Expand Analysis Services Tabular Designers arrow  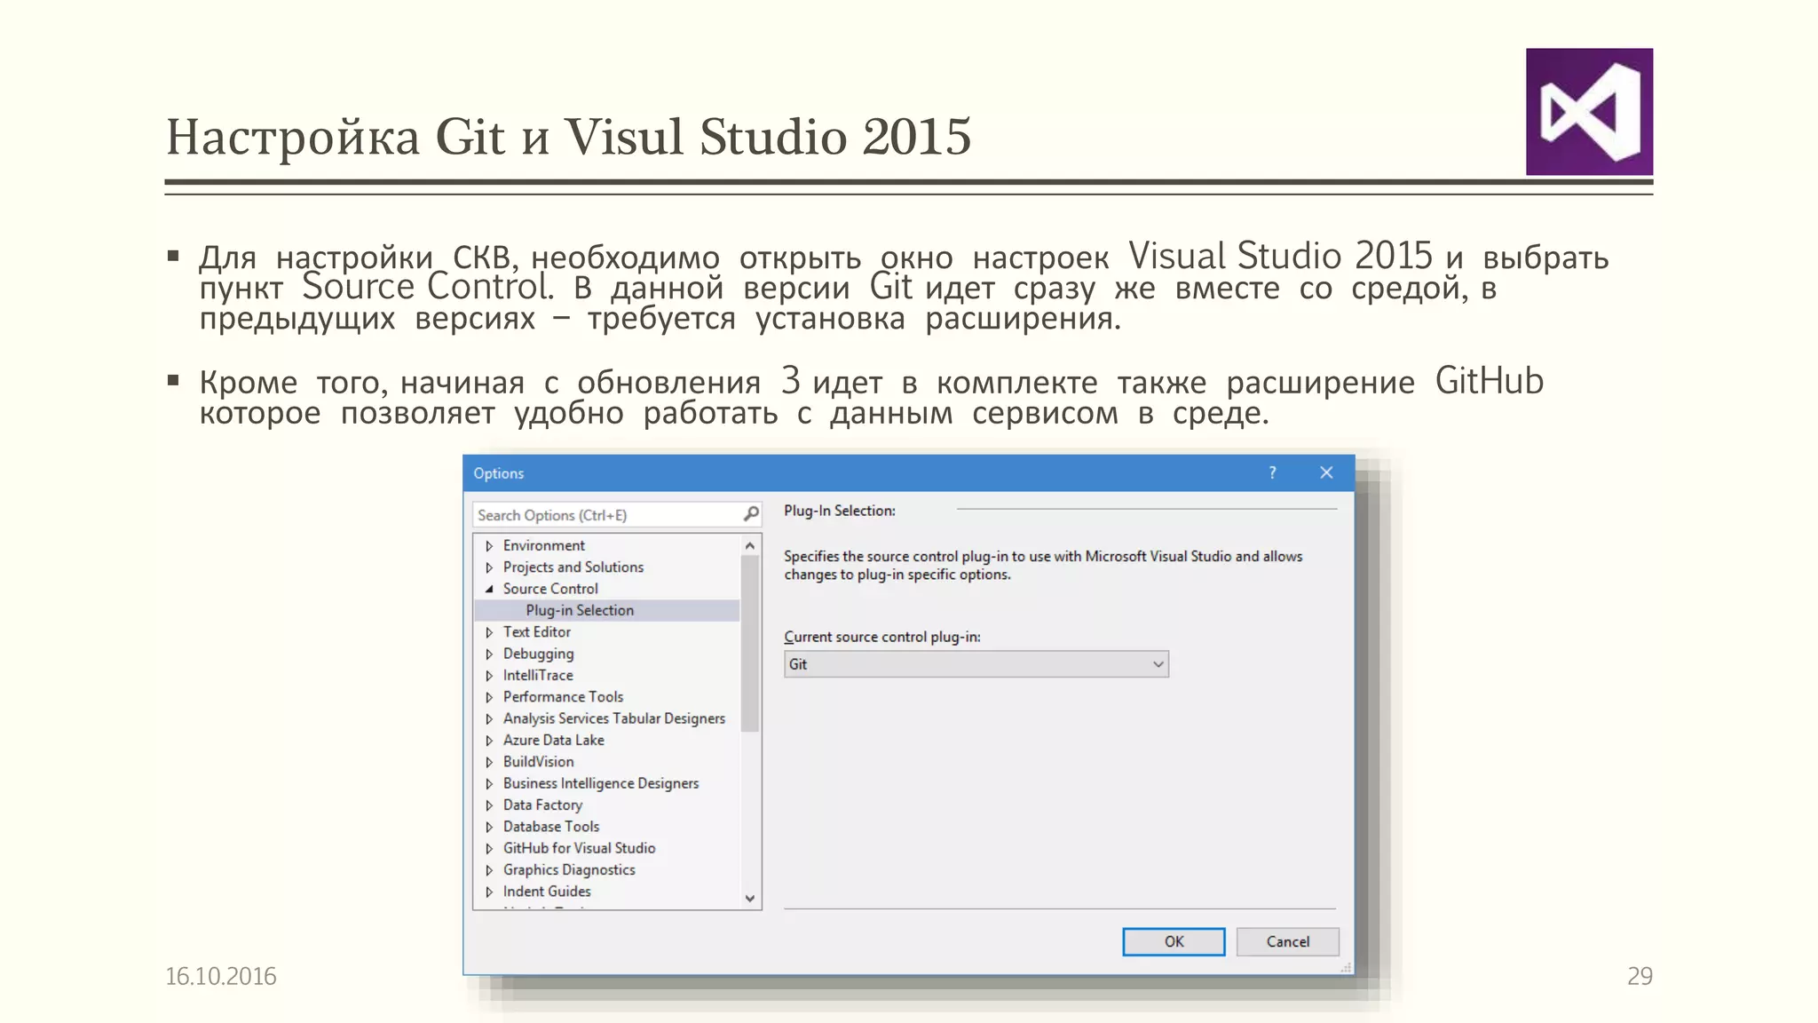489,718
